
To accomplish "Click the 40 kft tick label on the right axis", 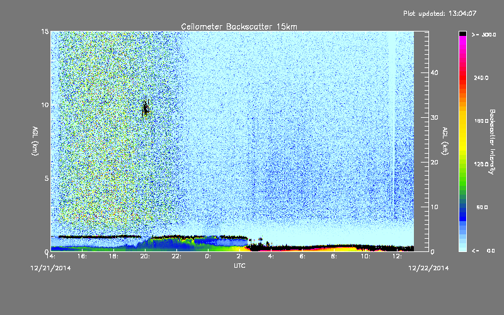I will click(x=434, y=72).
